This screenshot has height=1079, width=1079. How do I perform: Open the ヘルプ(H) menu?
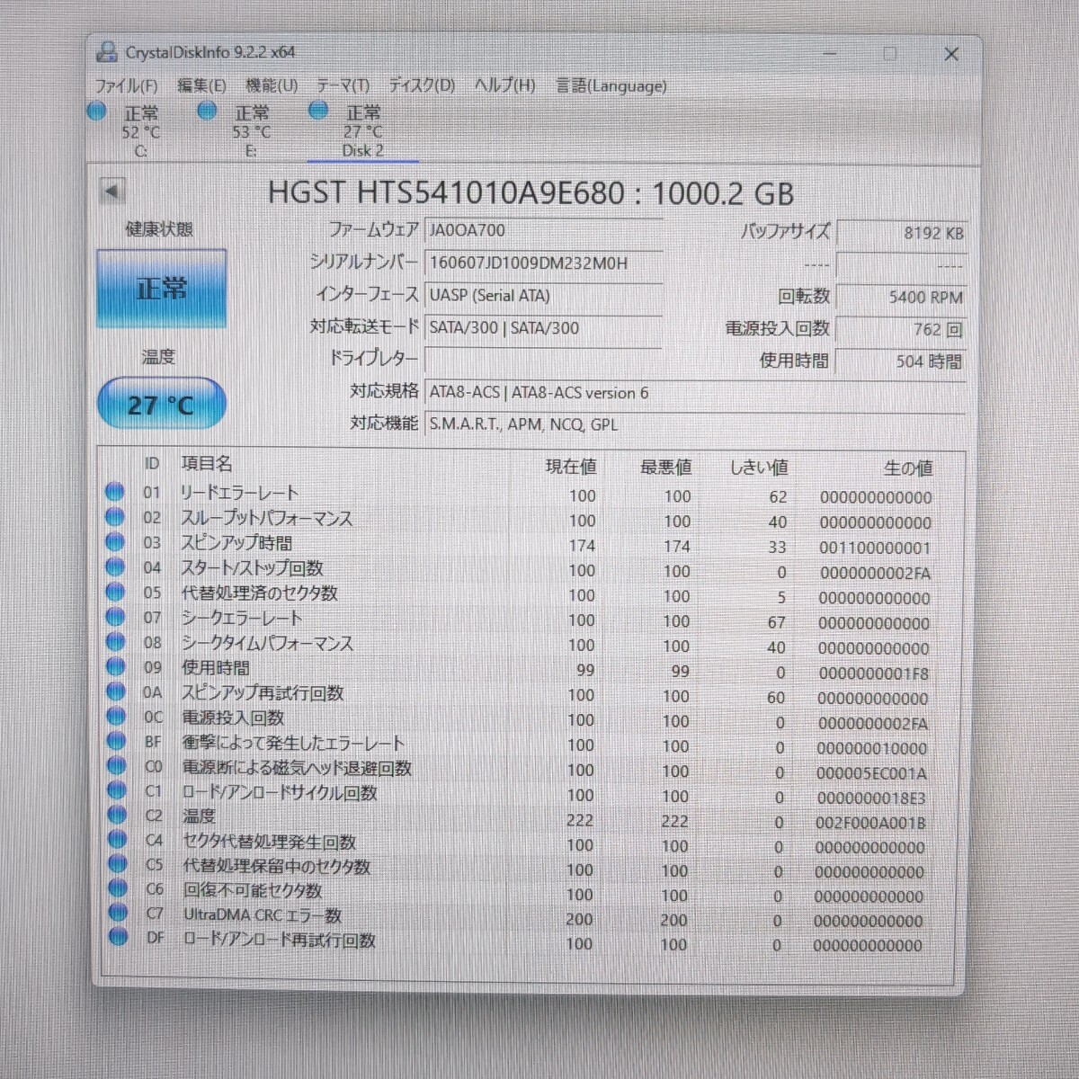(504, 86)
